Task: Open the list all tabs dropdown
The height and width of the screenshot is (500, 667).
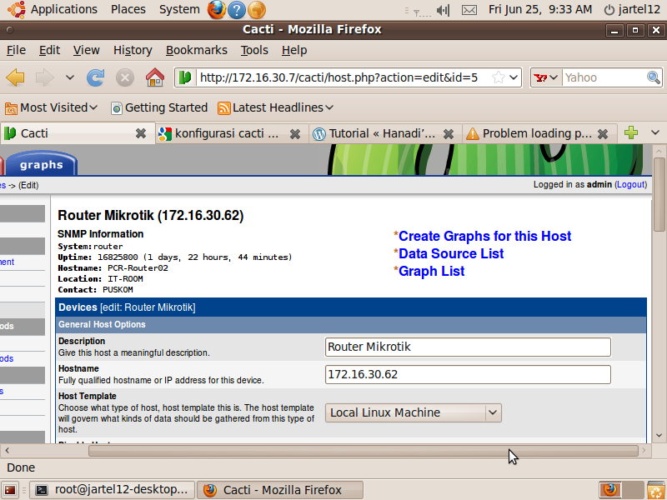Action: [655, 132]
